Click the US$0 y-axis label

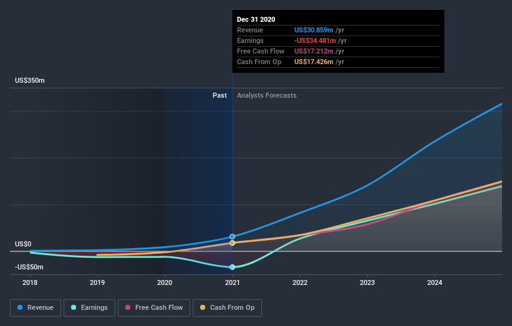pyautogui.click(x=23, y=244)
